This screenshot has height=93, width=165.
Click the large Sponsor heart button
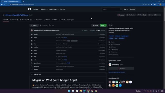121,69
